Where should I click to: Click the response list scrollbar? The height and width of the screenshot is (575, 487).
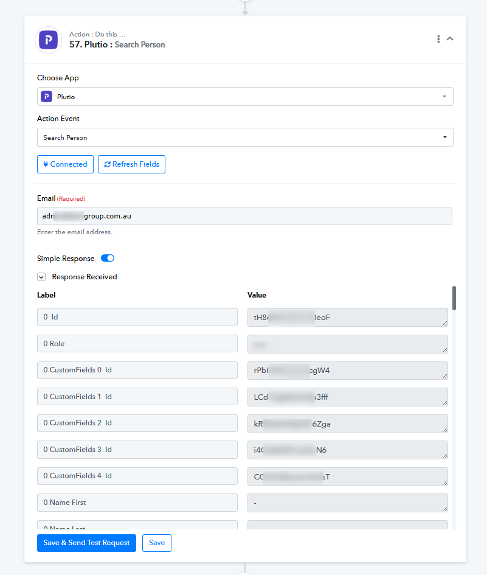pos(454,298)
